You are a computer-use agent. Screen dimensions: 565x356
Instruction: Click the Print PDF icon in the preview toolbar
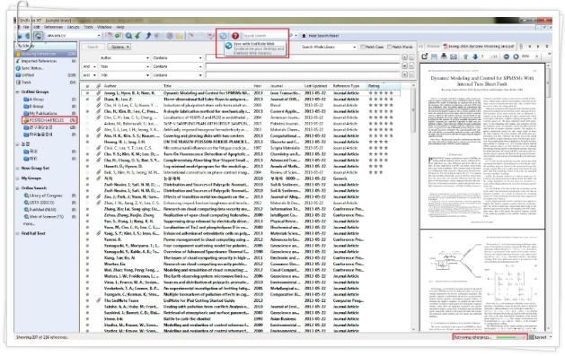point(444,56)
